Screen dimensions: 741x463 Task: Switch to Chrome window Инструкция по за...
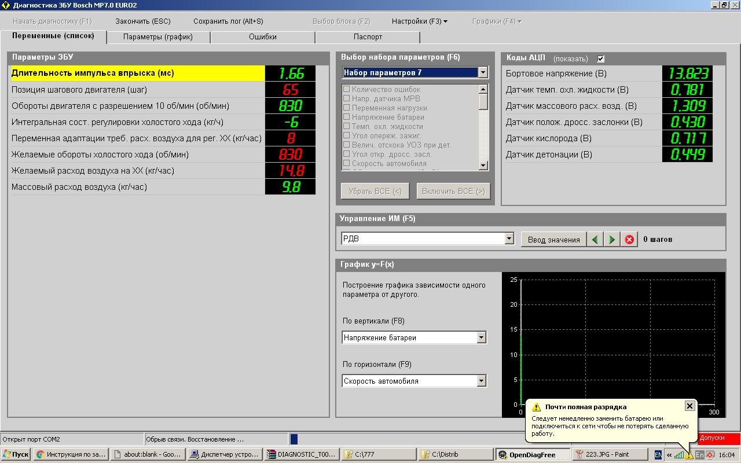71,454
